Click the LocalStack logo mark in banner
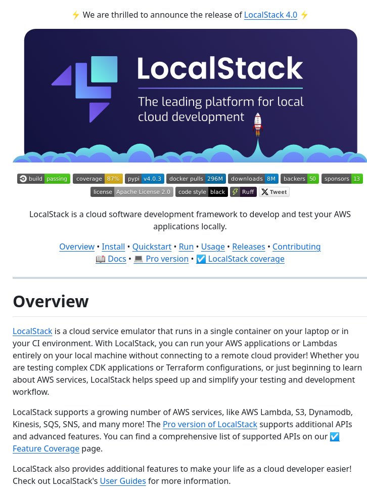 (84, 89)
